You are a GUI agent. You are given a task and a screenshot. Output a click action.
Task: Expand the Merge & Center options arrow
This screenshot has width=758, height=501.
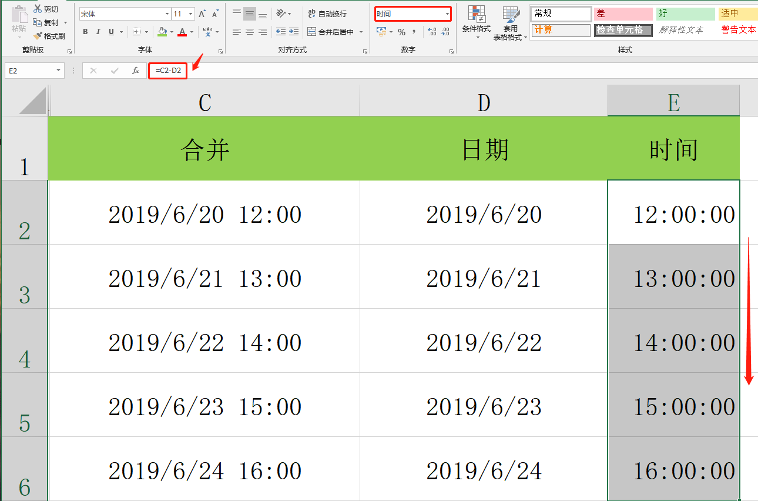[x=361, y=32]
